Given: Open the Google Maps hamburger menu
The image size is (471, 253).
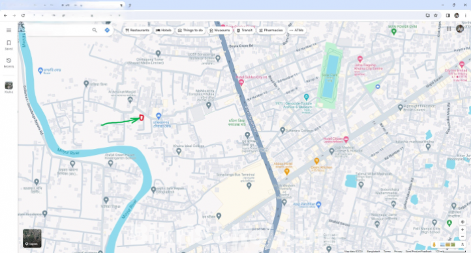Looking at the screenshot, I should (8, 30).
